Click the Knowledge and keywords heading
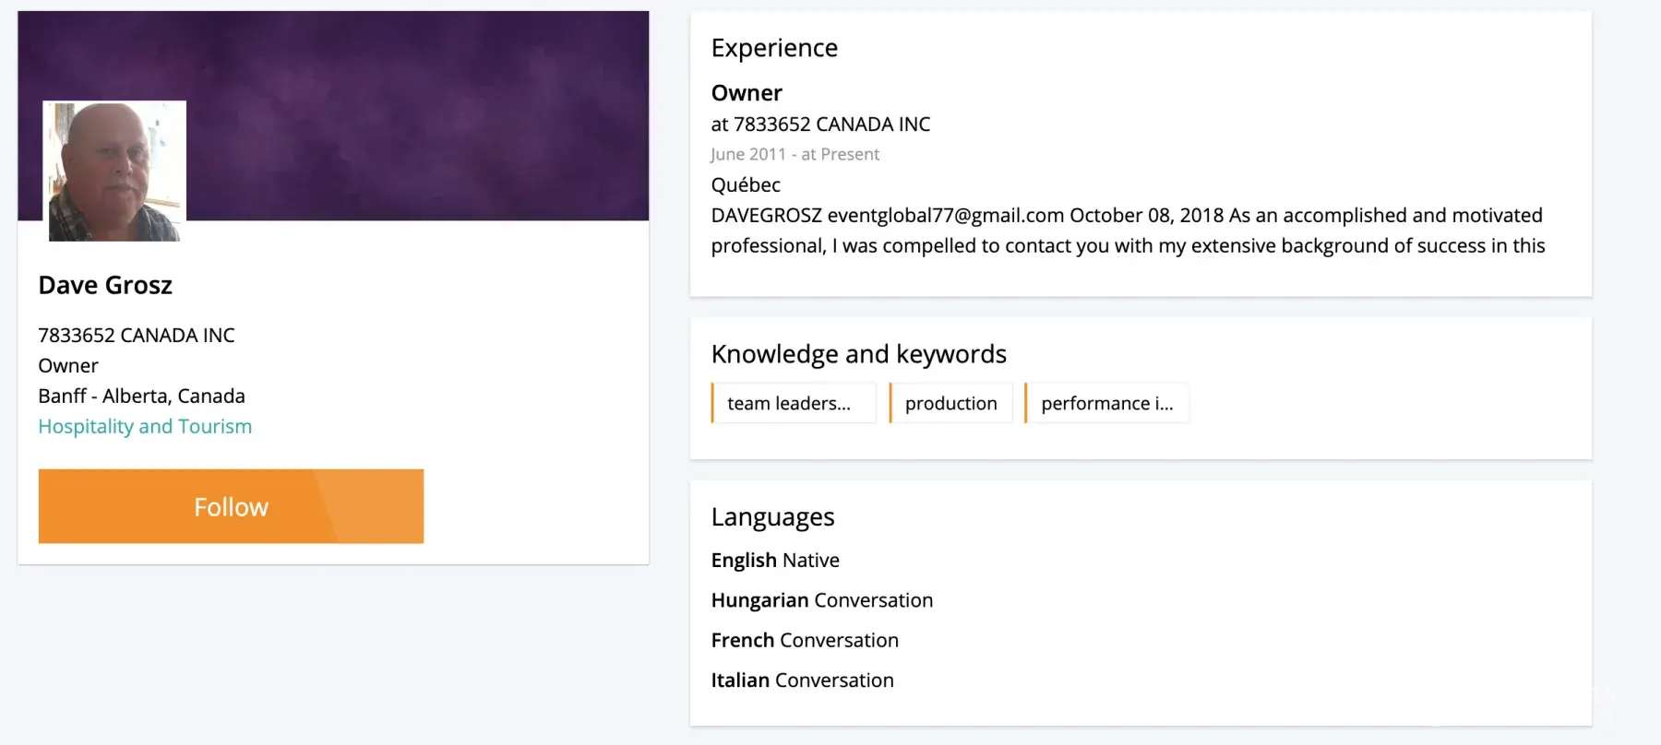 coord(858,354)
